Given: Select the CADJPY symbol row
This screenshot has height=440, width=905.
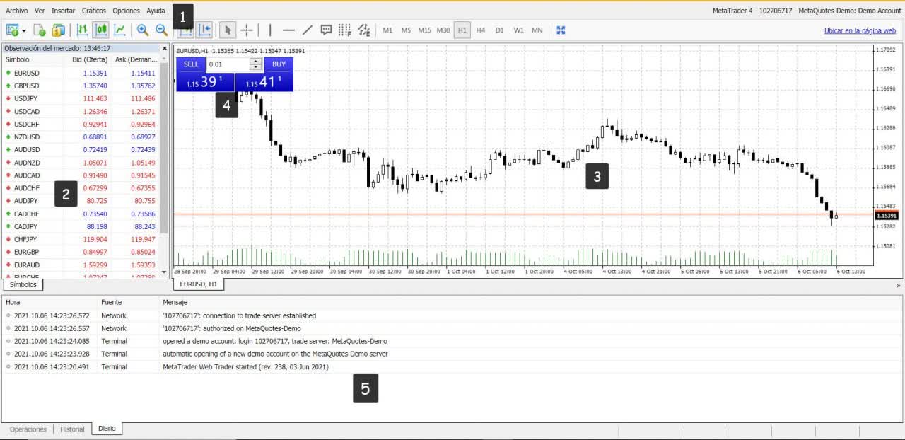Looking at the screenshot, I should [81, 226].
